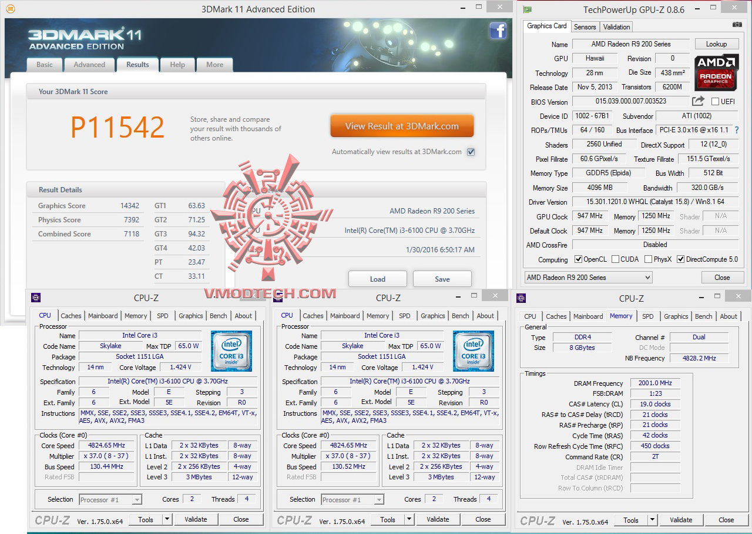Take a GPU-Z screenshot with the camera icon
Screen dimensions: 752x534
click(737, 25)
